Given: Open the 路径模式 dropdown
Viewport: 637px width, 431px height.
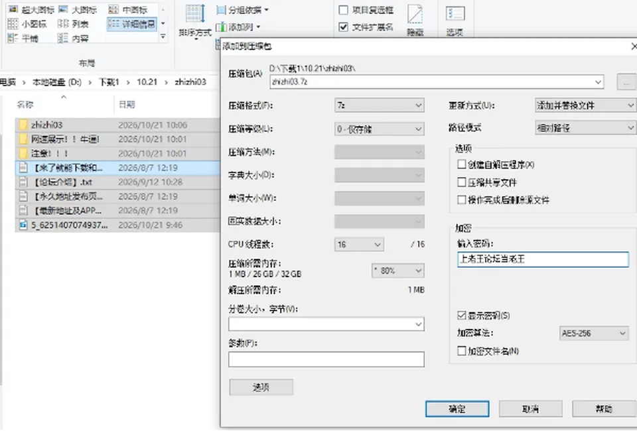Looking at the screenshot, I should 585,128.
